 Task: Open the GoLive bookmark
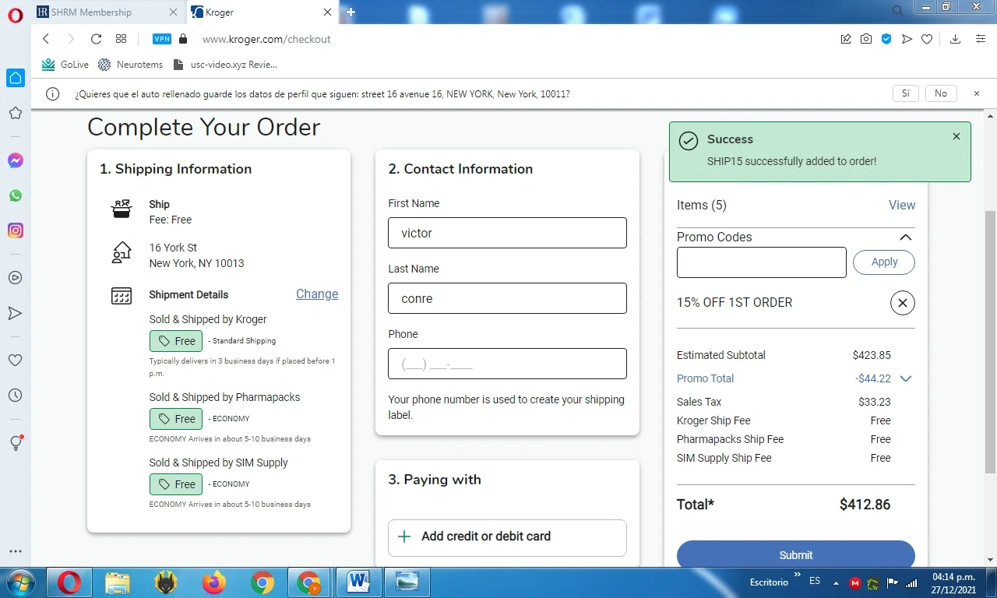(x=65, y=65)
